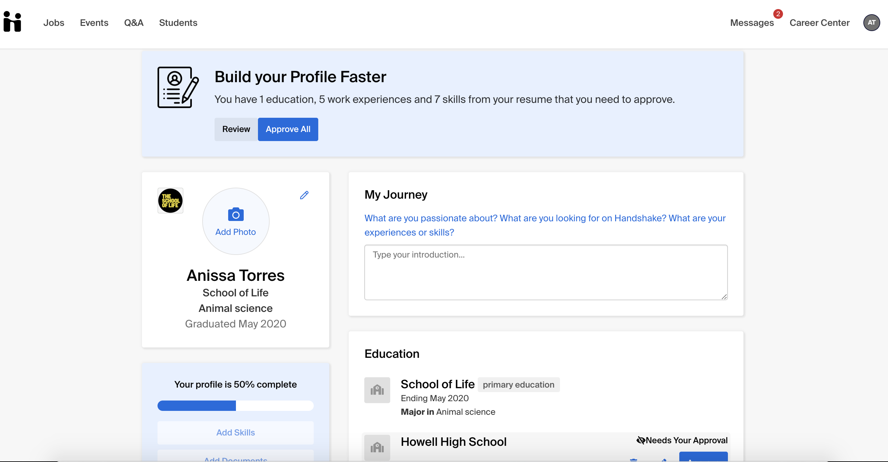Click the School of Life building icon

(x=377, y=390)
